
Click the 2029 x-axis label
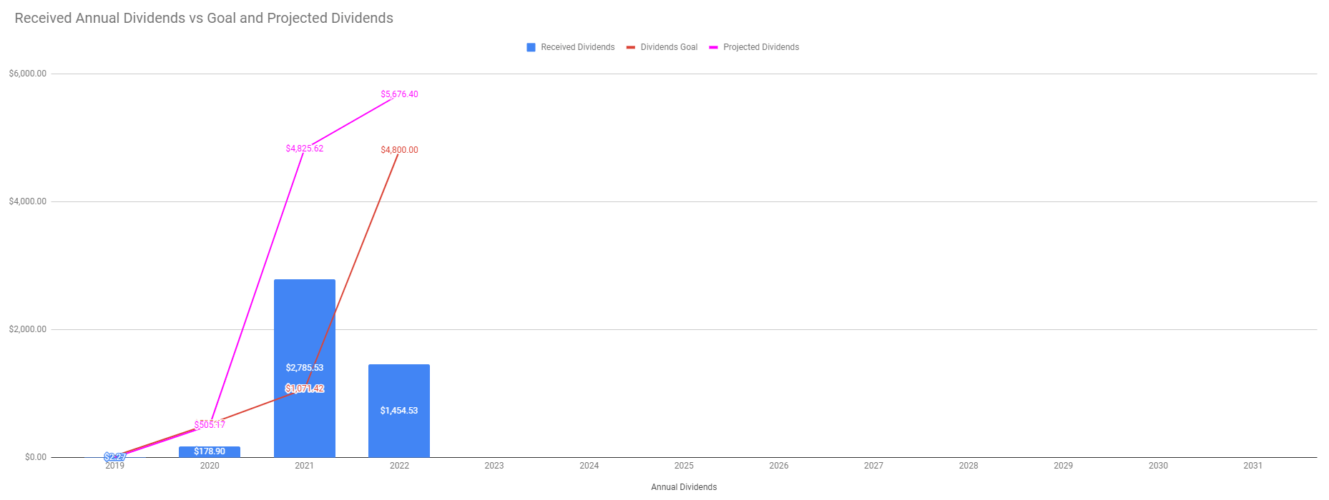click(1064, 466)
